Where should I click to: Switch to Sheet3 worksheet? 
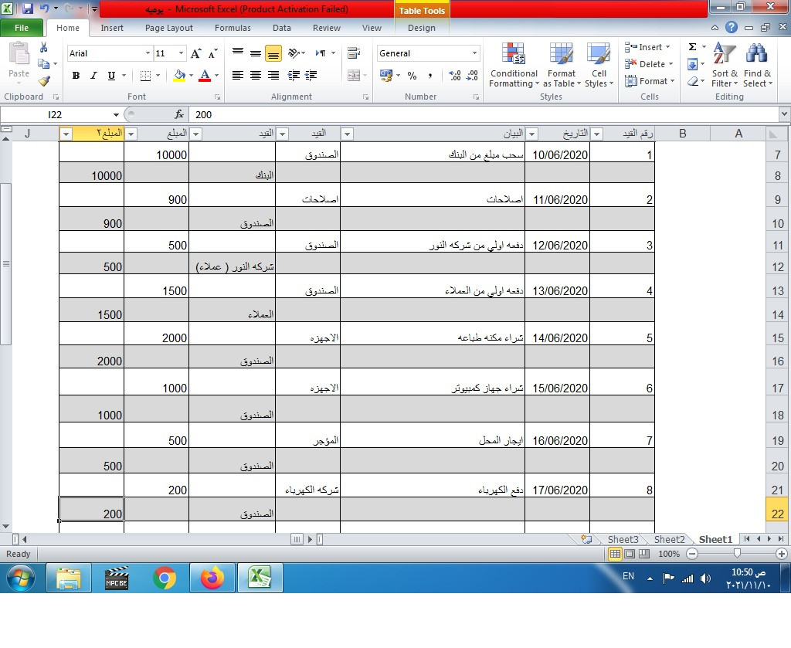[x=623, y=540]
